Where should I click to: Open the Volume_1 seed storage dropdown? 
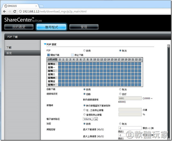point(90,119)
